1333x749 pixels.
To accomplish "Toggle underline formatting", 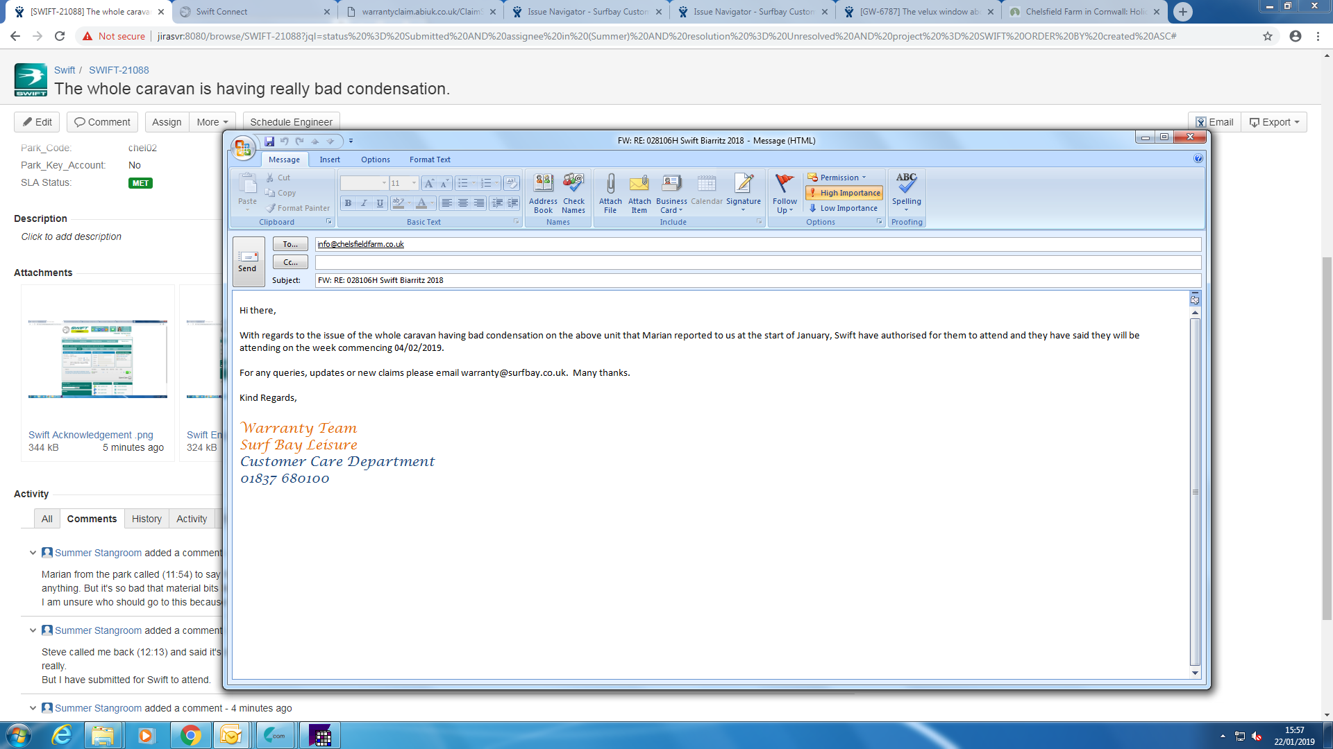I will (380, 203).
